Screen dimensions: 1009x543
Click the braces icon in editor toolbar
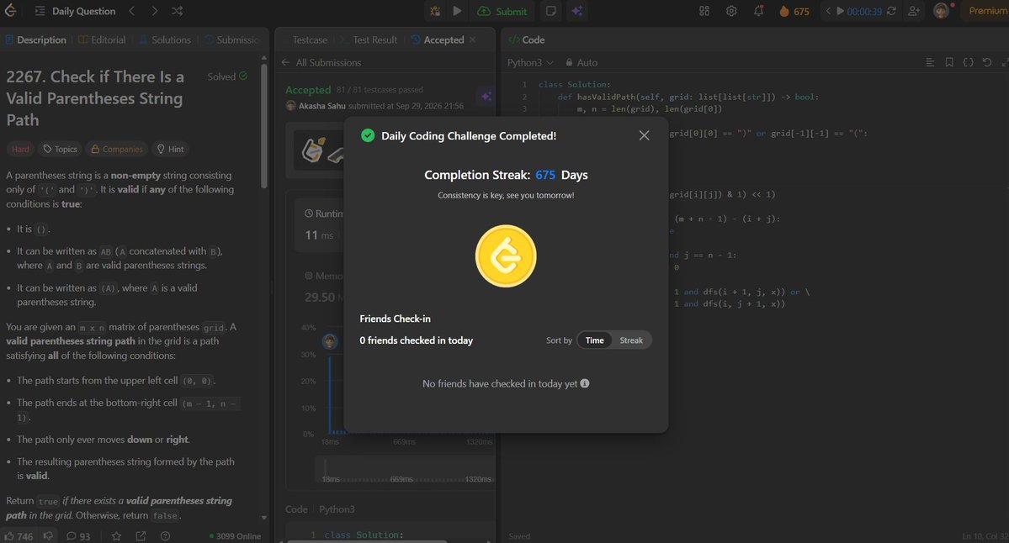968,62
